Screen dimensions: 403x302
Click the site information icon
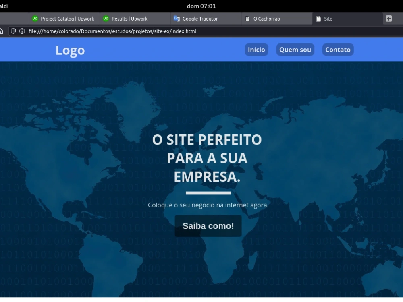point(22,31)
